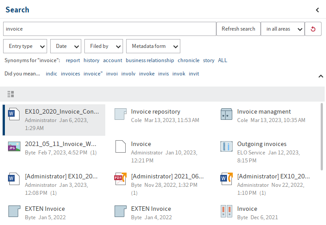Click the results list vertical scrollbar
The height and width of the screenshot is (225, 326).
(322, 137)
